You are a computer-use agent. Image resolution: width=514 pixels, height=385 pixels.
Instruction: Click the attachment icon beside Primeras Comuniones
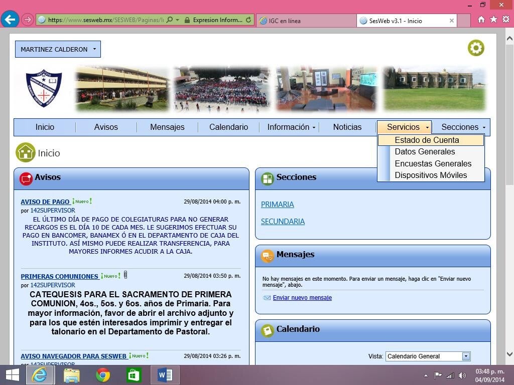(125, 275)
